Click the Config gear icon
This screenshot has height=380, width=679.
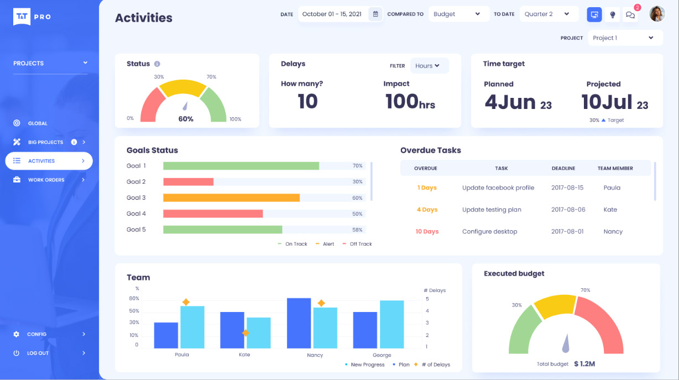pos(17,334)
